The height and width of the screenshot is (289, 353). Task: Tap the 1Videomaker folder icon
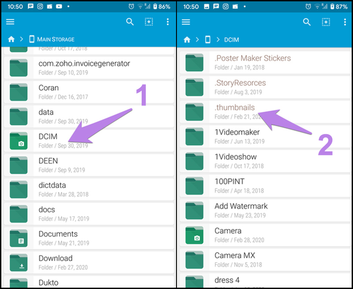tap(194, 137)
